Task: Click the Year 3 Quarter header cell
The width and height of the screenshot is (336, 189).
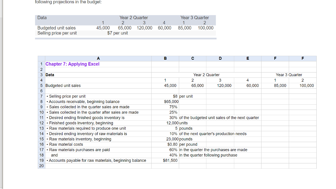Action: (288, 74)
